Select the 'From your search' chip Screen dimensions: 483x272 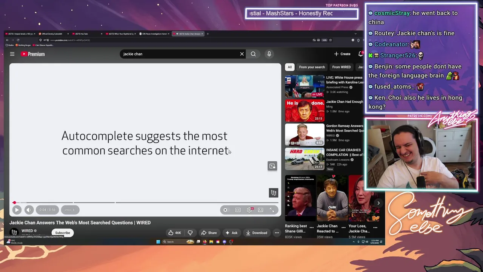[312, 67]
